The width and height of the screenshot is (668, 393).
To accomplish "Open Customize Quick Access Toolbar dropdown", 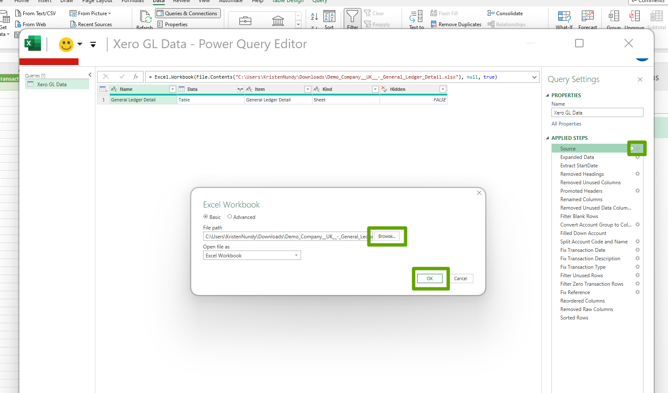I will coord(93,44).
